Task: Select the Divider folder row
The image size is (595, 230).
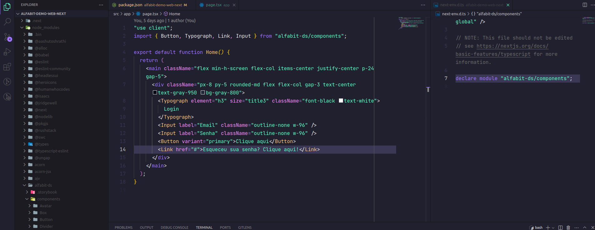Action: click(x=62, y=226)
